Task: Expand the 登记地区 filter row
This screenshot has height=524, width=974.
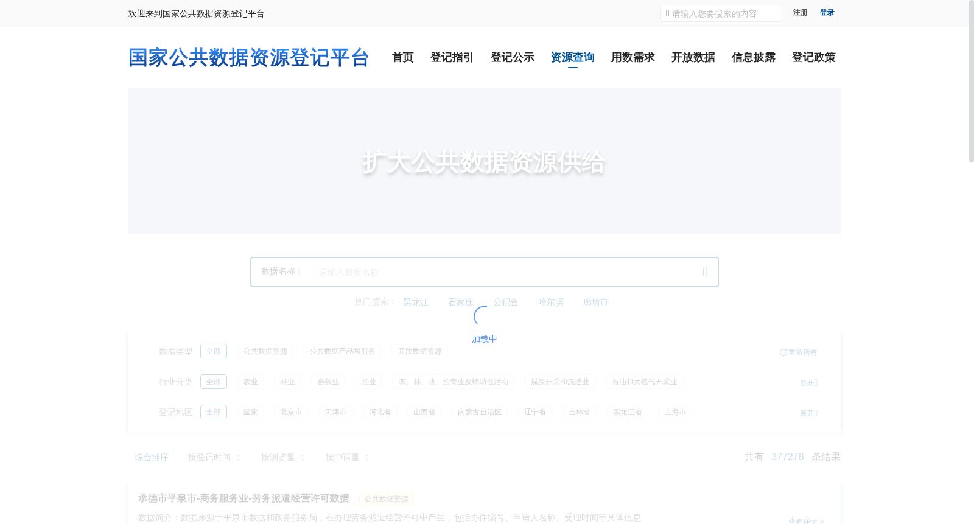Action: coord(808,413)
